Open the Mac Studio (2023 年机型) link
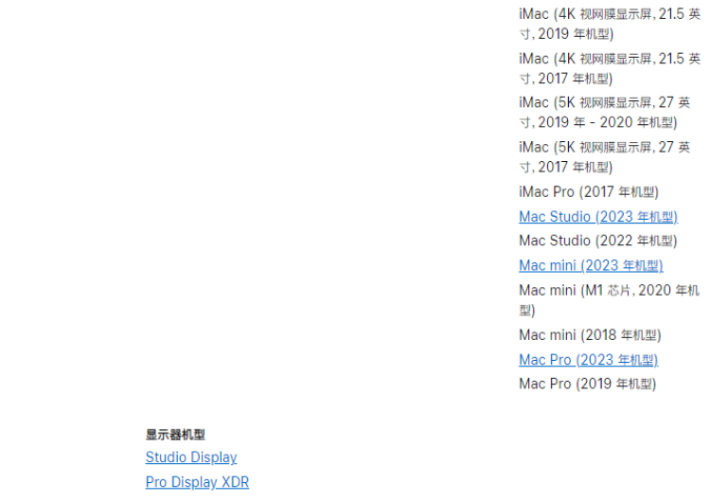Viewport: 710px width, 502px height. (x=598, y=217)
